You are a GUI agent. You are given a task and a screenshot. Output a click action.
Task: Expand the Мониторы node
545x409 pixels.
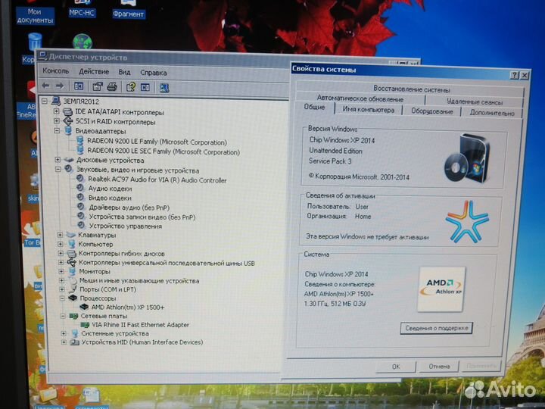(x=61, y=271)
